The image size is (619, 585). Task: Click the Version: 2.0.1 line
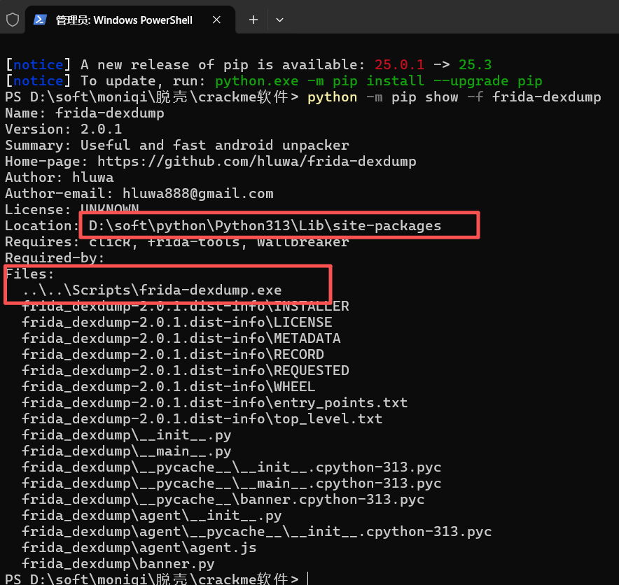click(63, 129)
